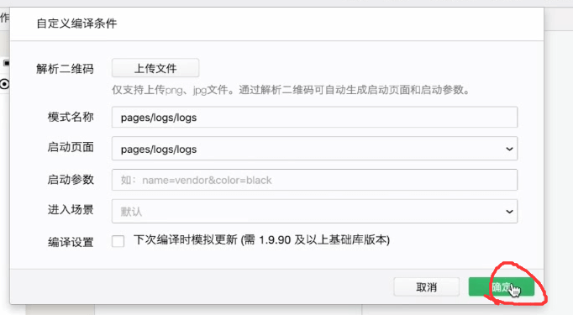573x315 pixels.
Task: Expand the 进入场景 chevron arrow
Action: click(x=509, y=212)
